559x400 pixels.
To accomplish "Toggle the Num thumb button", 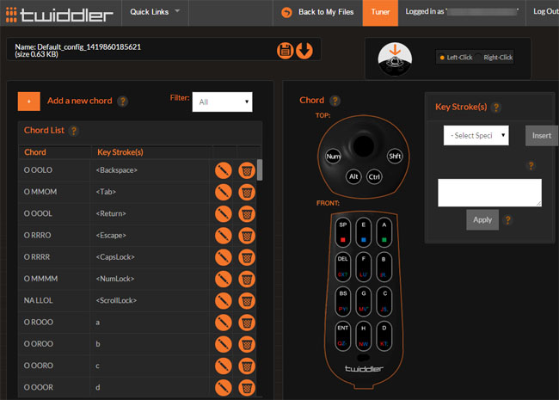I will tap(333, 157).
